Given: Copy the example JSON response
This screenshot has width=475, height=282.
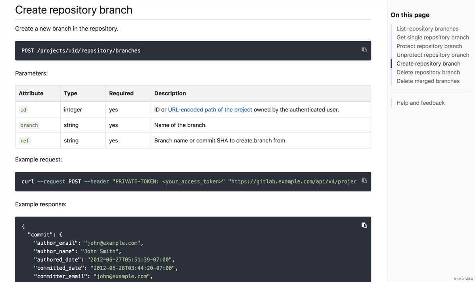Looking at the screenshot, I should tap(364, 225).
